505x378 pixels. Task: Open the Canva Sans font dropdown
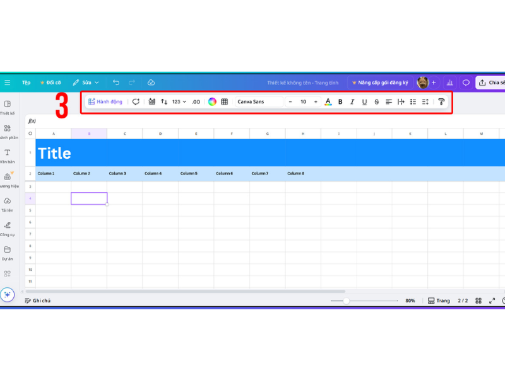(259, 101)
